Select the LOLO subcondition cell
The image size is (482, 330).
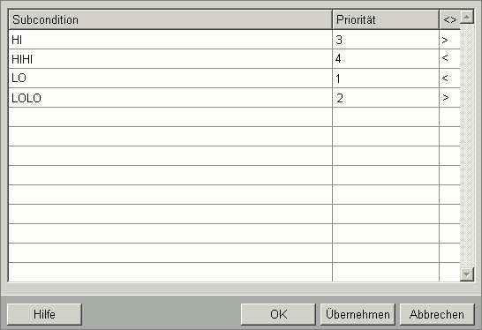pos(170,98)
